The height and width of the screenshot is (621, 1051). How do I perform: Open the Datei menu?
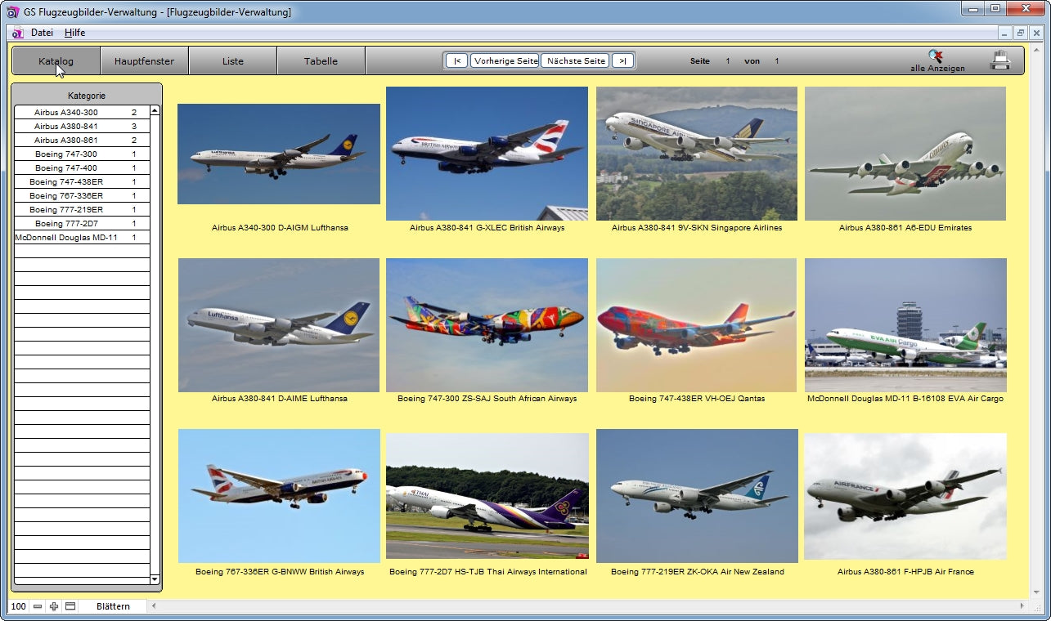42,33
